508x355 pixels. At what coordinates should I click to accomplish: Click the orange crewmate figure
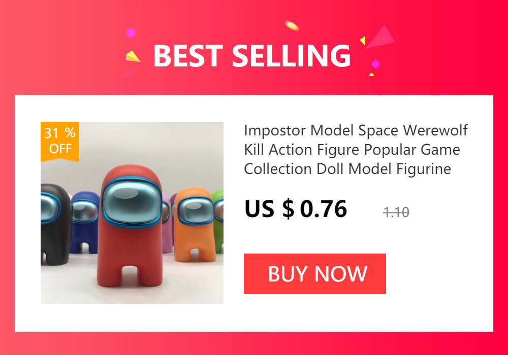(195, 225)
